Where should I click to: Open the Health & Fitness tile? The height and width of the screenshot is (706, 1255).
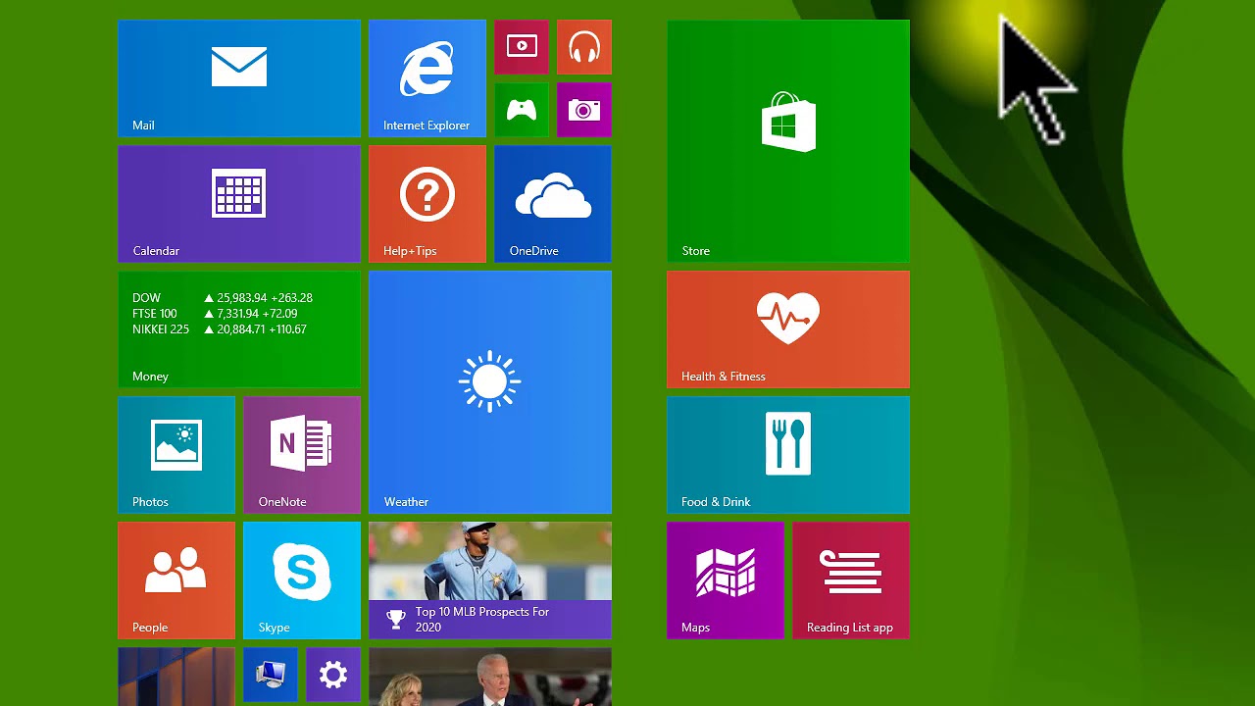click(x=788, y=329)
